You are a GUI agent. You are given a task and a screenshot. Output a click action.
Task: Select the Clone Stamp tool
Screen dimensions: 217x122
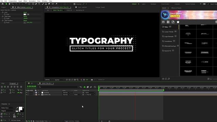(46, 4)
